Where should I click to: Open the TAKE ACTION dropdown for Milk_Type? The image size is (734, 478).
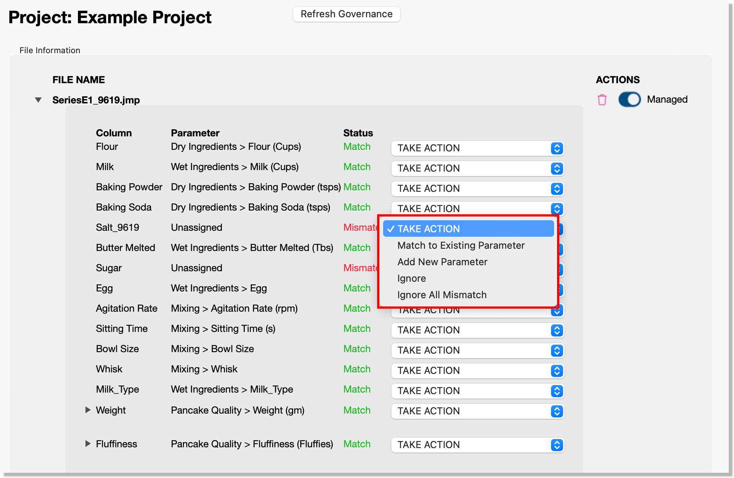(x=477, y=391)
